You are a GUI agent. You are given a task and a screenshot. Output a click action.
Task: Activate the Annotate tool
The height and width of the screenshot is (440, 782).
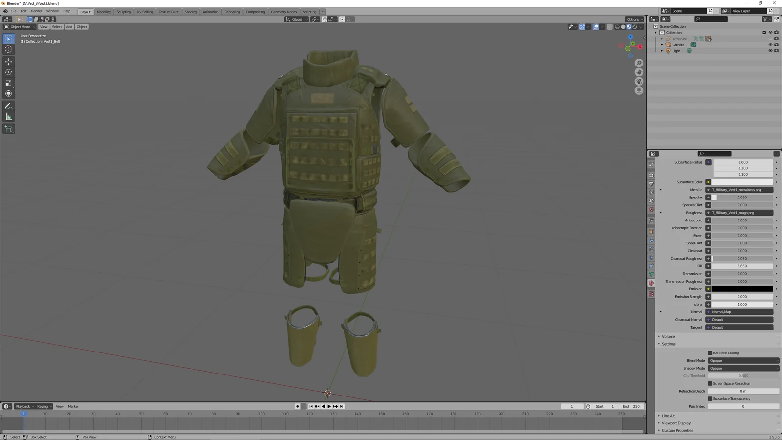coord(8,106)
